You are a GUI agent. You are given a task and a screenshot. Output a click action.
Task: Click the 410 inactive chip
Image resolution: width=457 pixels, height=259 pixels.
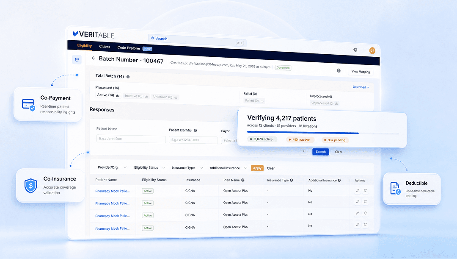[x=300, y=139]
